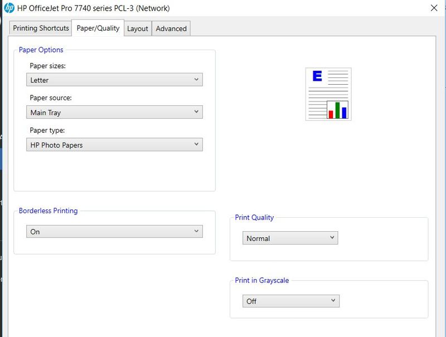Click the 'Print Quality' group heading
The height and width of the screenshot is (337, 446).
click(x=254, y=218)
